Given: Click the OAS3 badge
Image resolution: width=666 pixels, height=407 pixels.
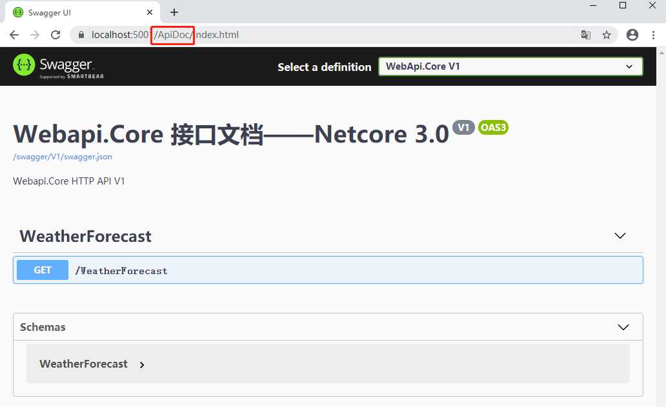Looking at the screenshot, I should (493, 127).
